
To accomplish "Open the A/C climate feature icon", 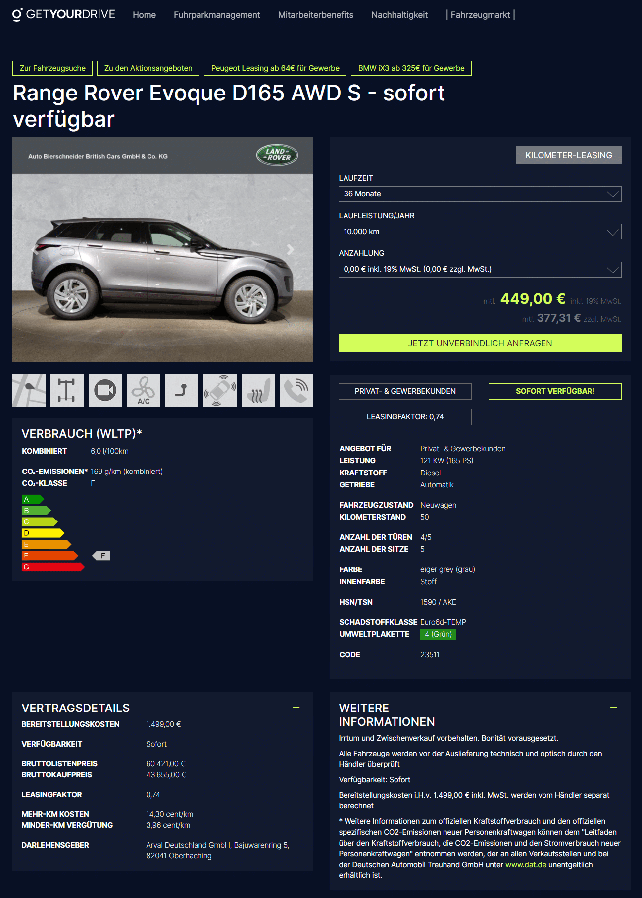I will click(x=144, y=390).
